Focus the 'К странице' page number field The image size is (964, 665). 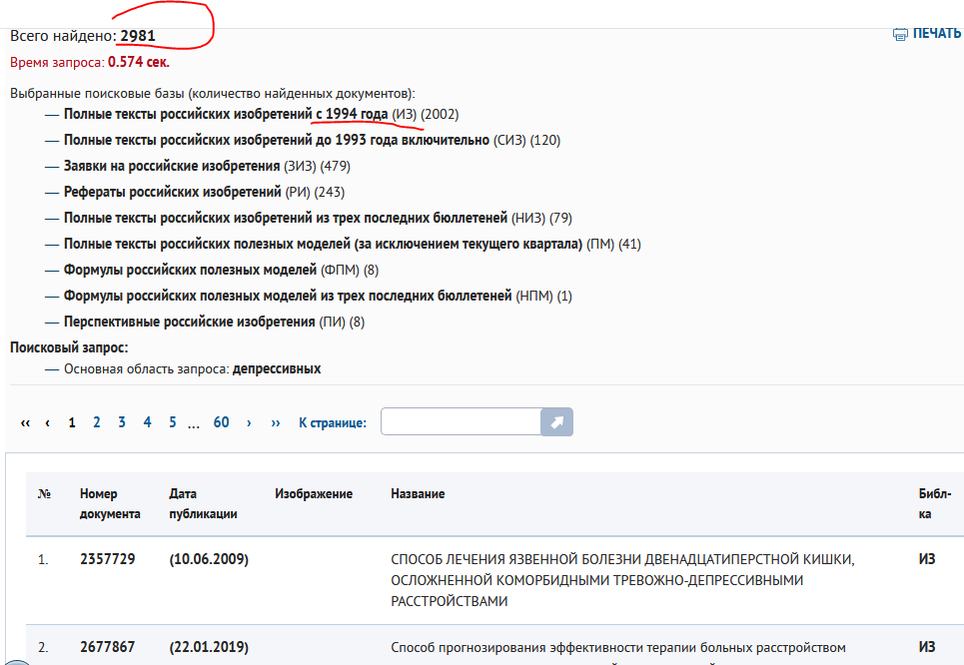[461, 422]
